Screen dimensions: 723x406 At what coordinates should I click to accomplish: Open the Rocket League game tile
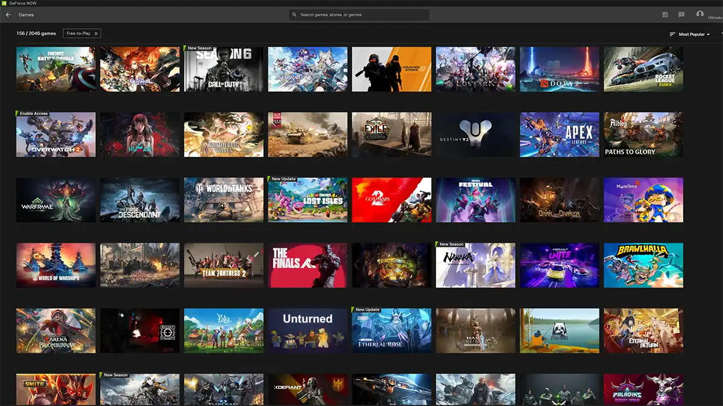pos(643,69)
